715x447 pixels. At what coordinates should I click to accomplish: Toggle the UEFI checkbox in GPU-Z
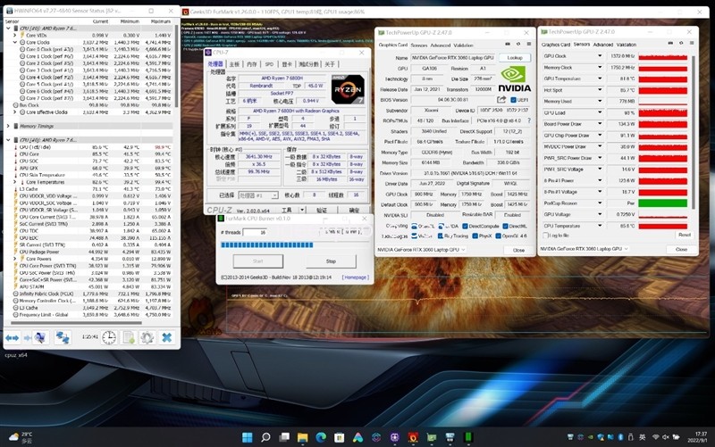(515, 100)
